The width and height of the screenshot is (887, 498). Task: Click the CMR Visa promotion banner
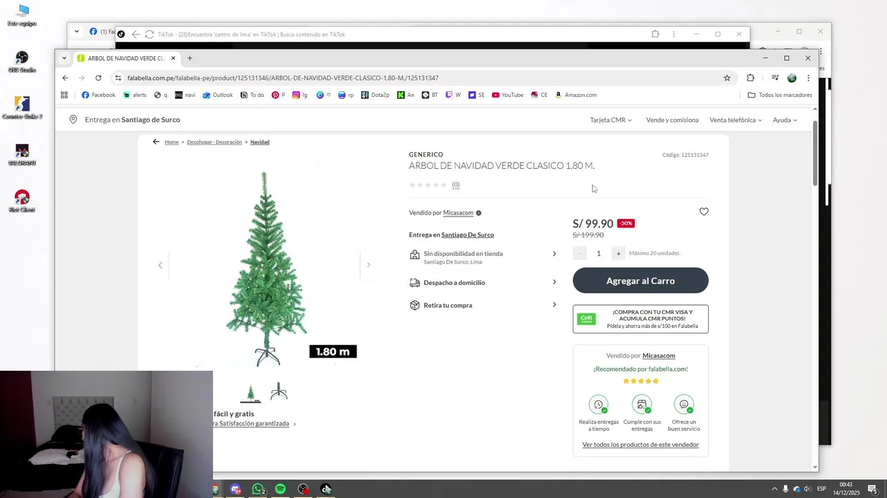[640, 319]
